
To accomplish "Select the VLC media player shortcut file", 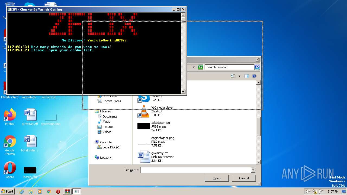I will 156,111.
